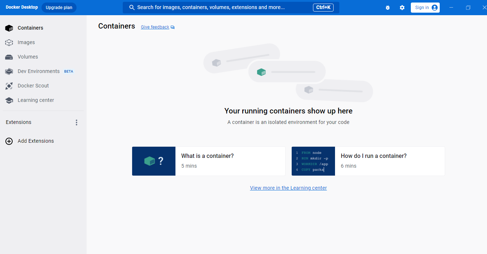
Task: Click the Ctrl+K shortcut badge
Action: [323, 7]
